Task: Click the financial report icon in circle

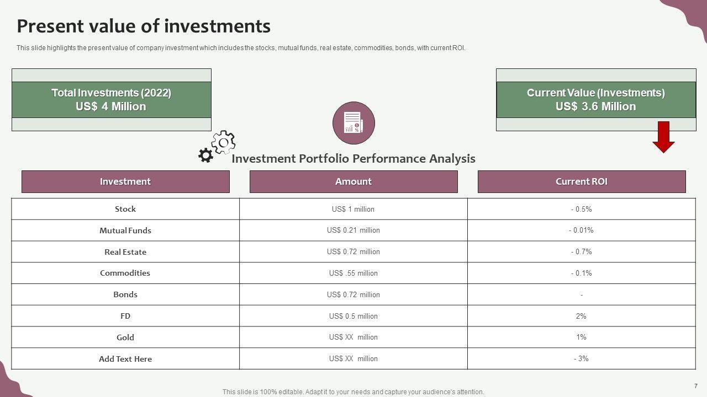Action: [x=353, y=123]
